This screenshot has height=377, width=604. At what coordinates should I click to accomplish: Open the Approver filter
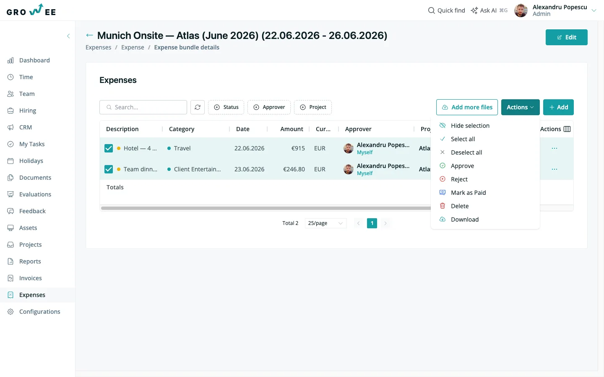click(x=269, y=107)
